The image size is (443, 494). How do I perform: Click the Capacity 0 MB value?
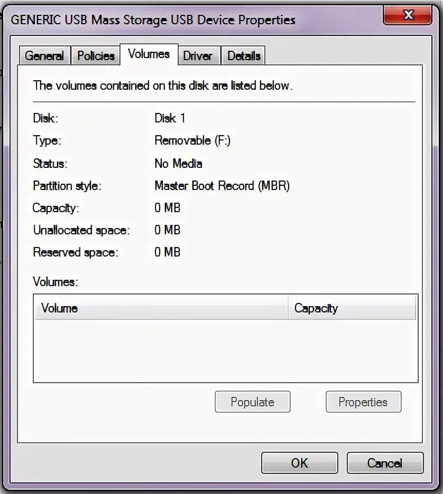click(167, 208)
